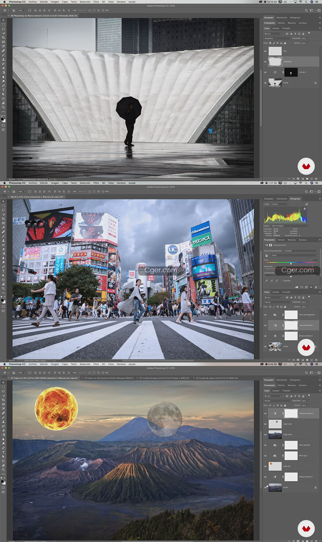Select the Move tool in umbrella image window
Screen dimensions: 322x542
pyautogui.click(x=3, y=20)
